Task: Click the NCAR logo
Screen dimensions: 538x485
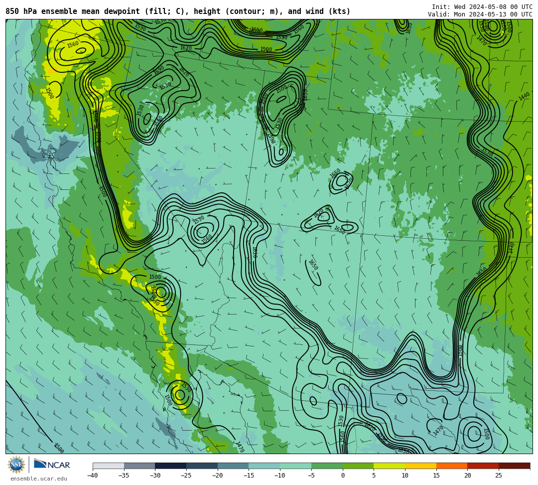Action: (x=52, y=465)
